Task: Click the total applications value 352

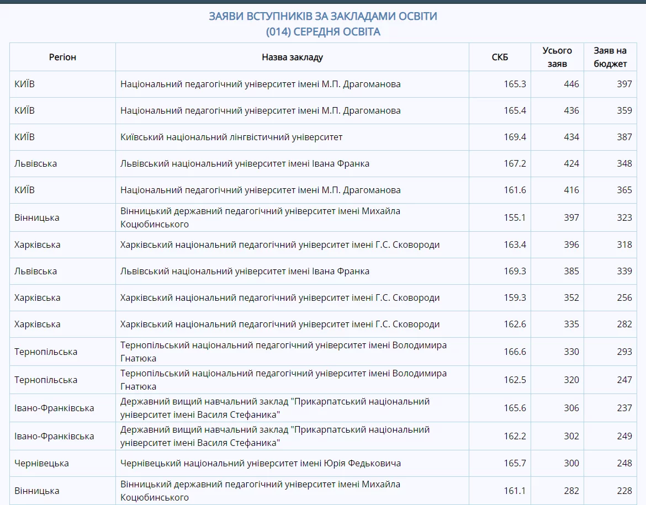Action: [571, 297]
